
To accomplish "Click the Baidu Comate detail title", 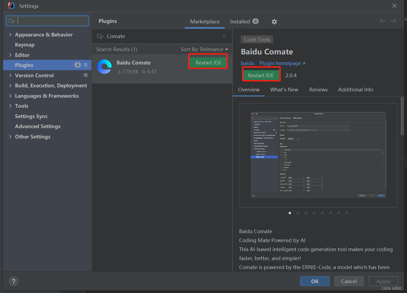I will (267, 52).
